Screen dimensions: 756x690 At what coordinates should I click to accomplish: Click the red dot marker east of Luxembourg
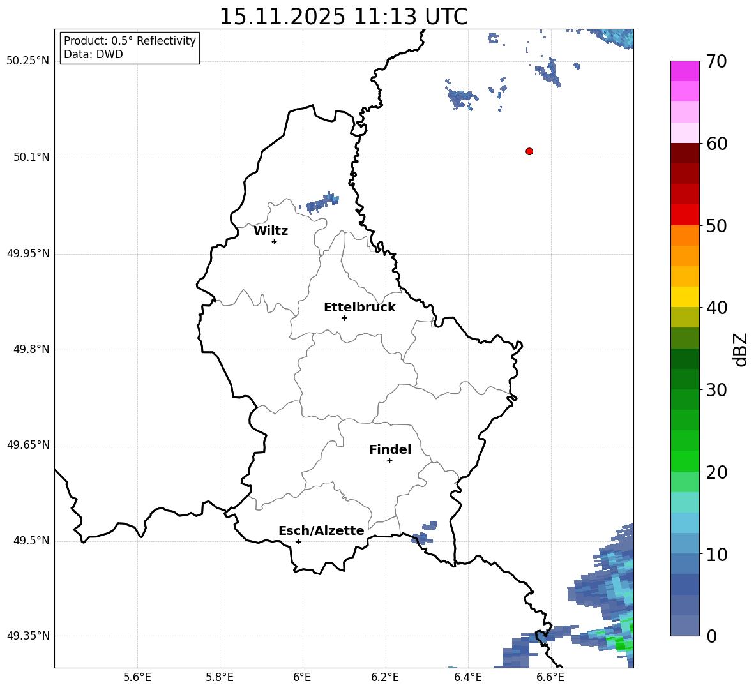point(529,151)
